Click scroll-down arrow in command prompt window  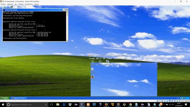(x=67, y=40)
